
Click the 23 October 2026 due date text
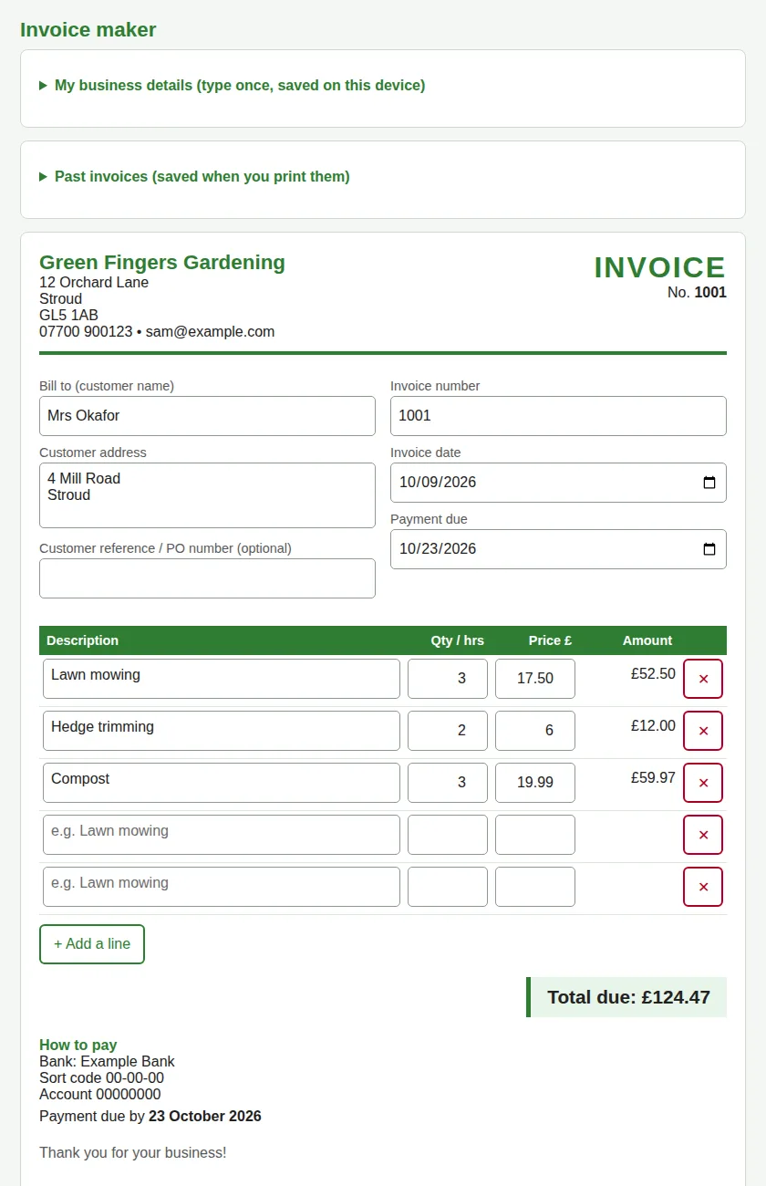pyautogui.click(x=205, y=1117)
